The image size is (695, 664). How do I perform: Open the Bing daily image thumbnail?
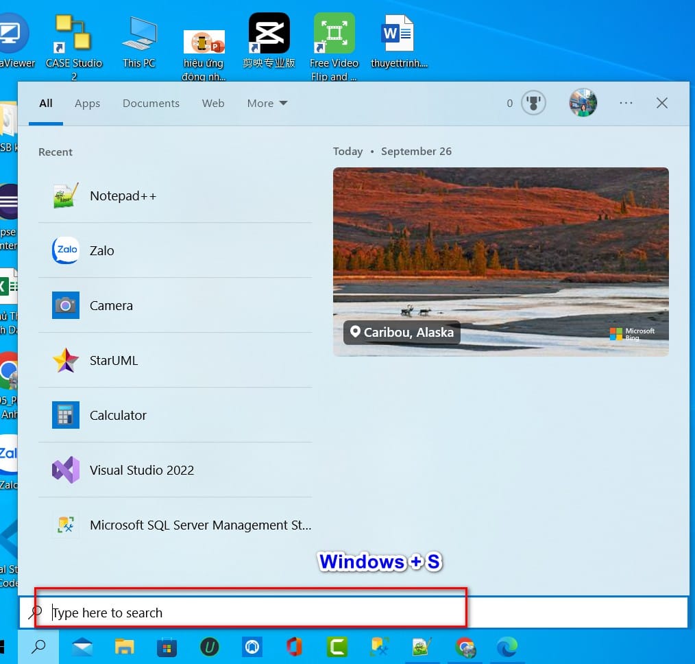pyautogui.click(x=501, y=262)
